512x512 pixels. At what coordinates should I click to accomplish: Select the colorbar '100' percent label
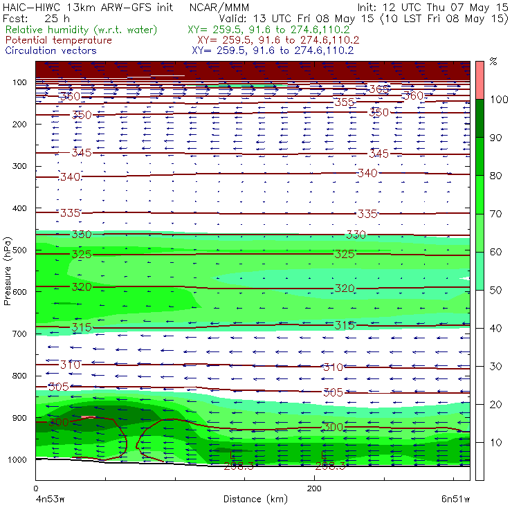(499, 100)
